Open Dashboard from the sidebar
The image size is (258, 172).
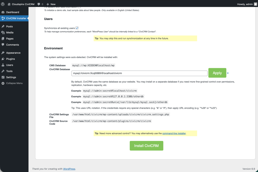click(x=13, y=12)
